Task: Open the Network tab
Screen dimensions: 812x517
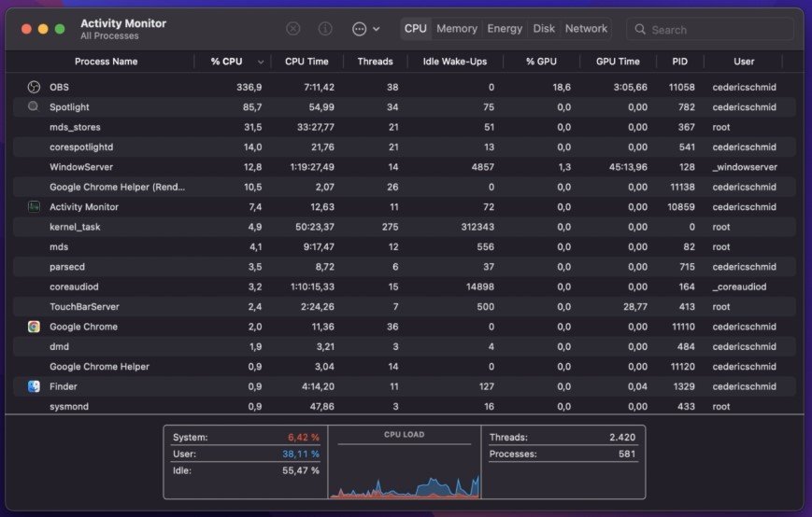Action: (x=586, y=28)
